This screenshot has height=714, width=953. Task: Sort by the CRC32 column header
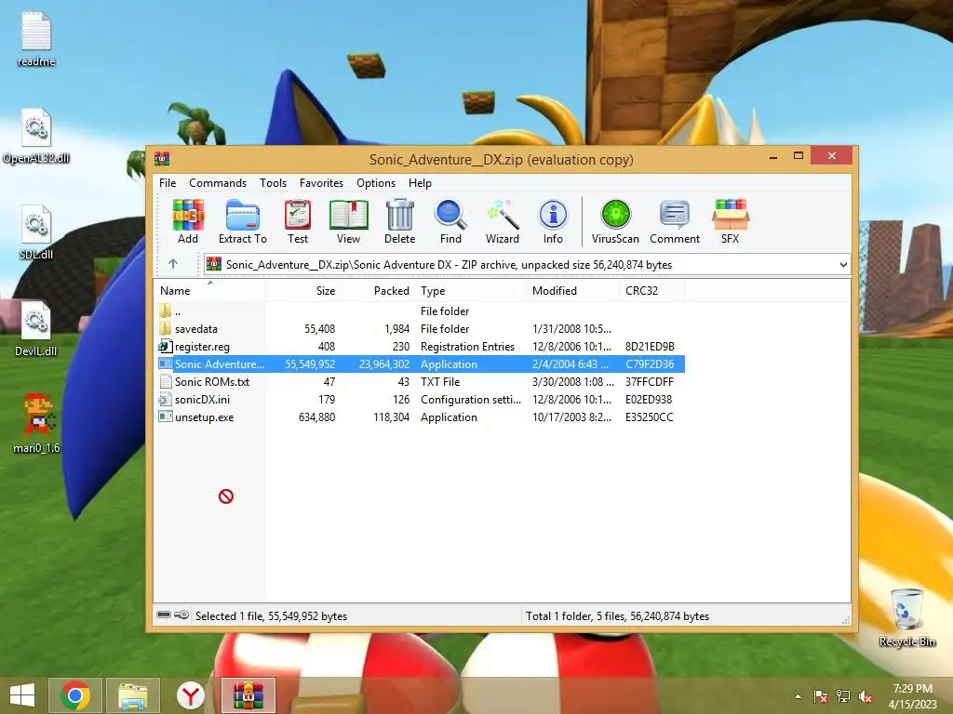click(652, 291)
